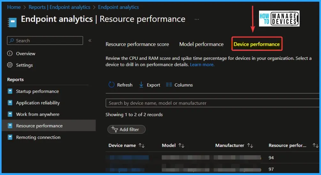Click the Startup performance report icon

[10, 91]
